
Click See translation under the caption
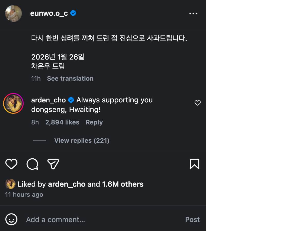[70, 79]
